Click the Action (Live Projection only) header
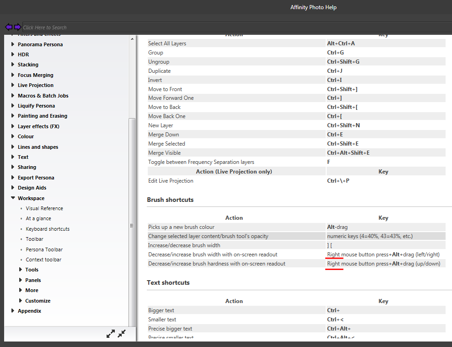Image resolution: width=452 pixels, height=347 pixels. click(x=237, y=171)
